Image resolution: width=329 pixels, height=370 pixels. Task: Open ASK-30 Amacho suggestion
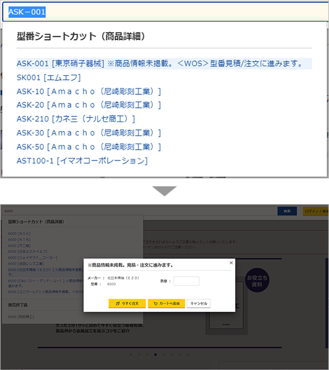(x=89, y=133)
